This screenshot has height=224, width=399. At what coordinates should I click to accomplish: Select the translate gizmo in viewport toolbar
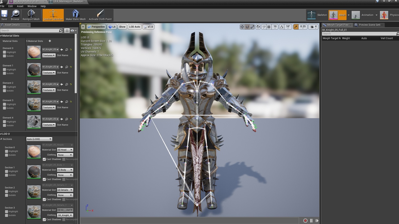click(242, 27)
